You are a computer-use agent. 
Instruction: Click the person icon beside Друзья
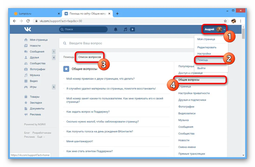[x=26, y=57]
